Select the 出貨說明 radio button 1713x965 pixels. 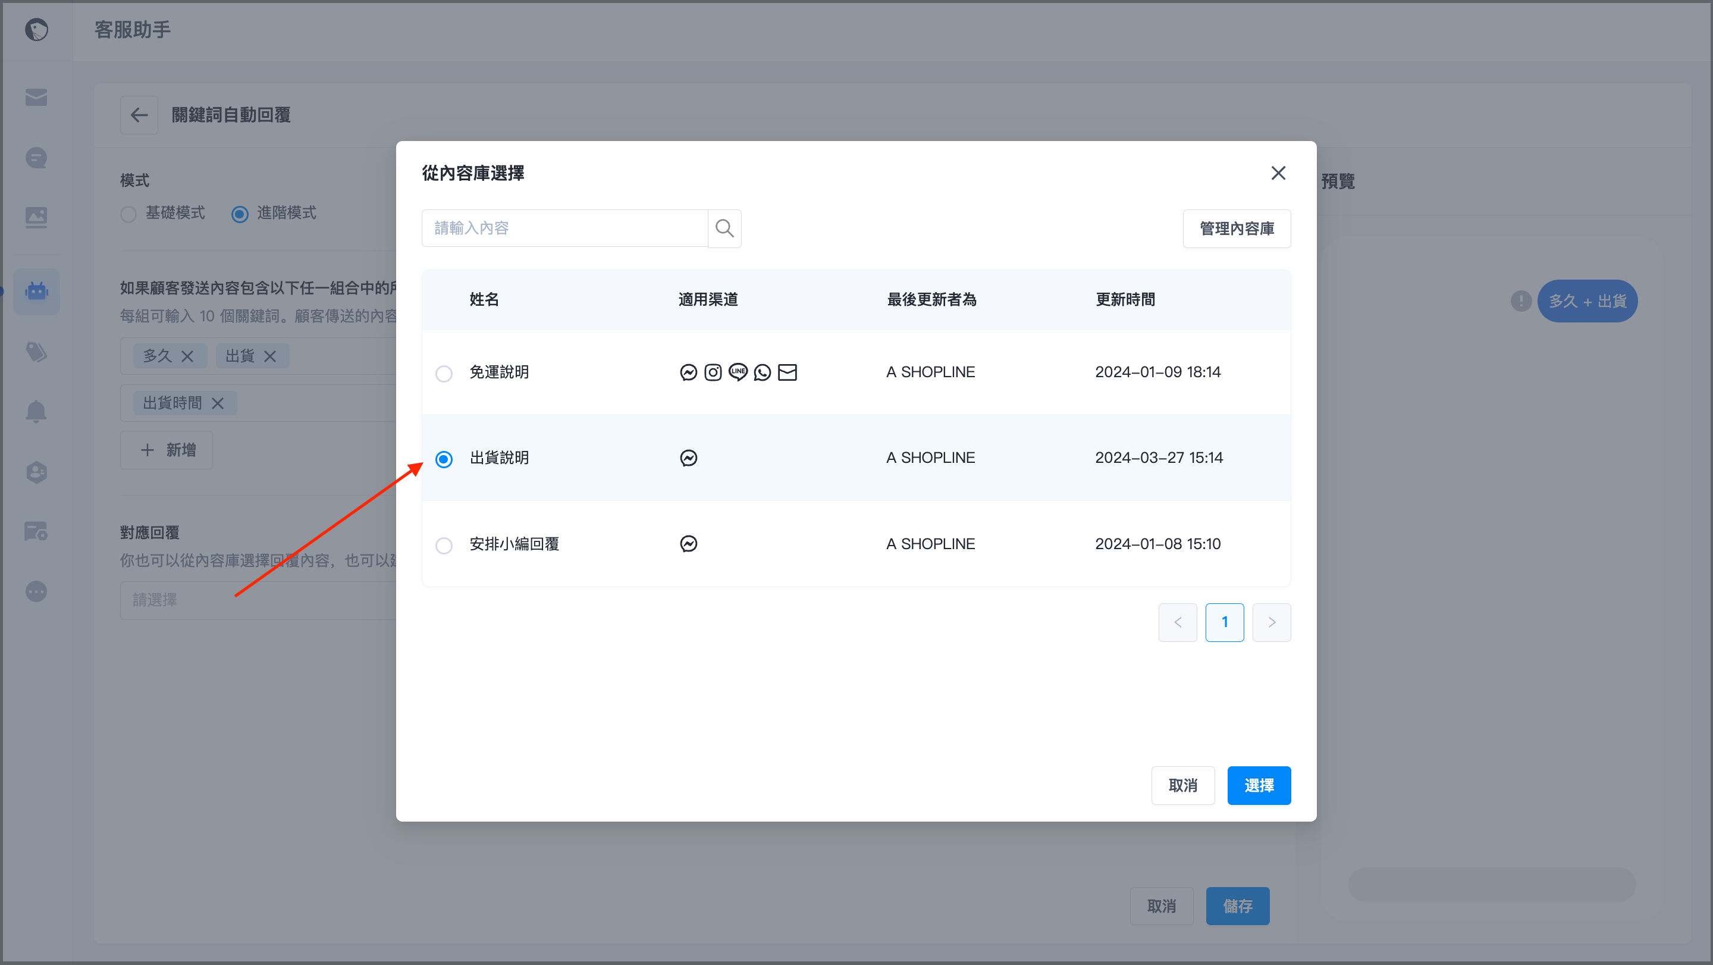(444, 459)
